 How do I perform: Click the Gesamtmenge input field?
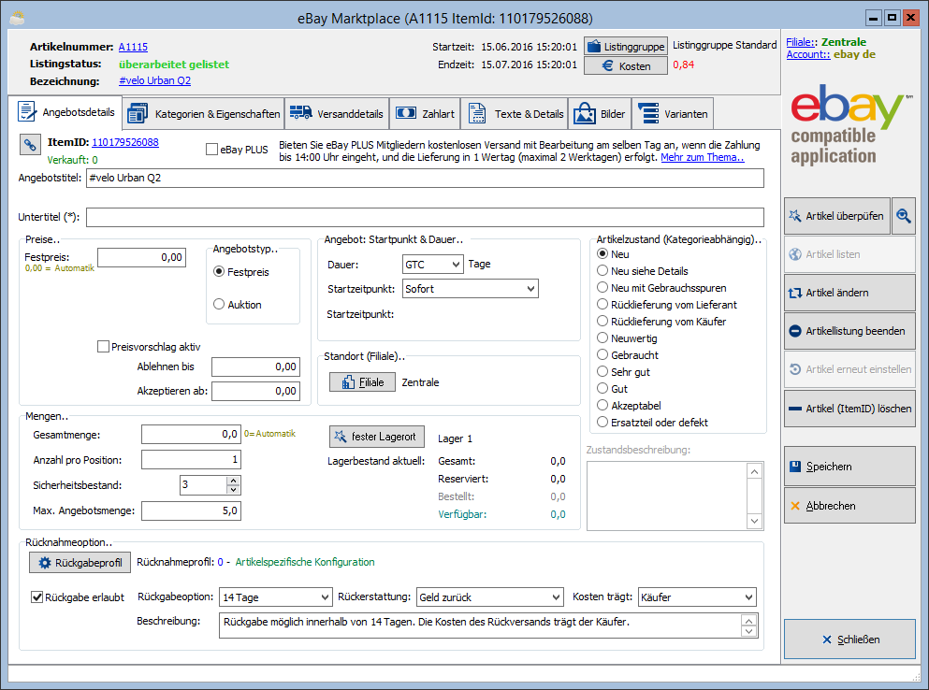point(191,434)
